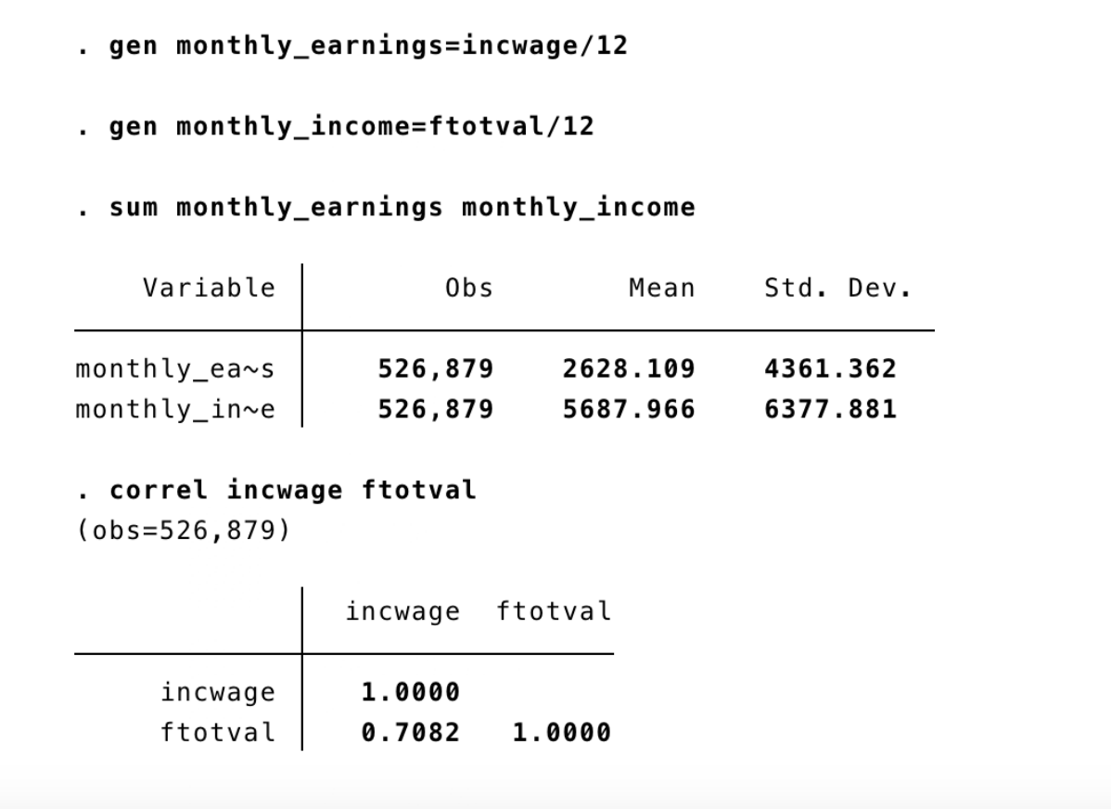Click the gen monthly_earnings command line
The width and height of the screenshot is (1111, 809).
tap(368, 45)
